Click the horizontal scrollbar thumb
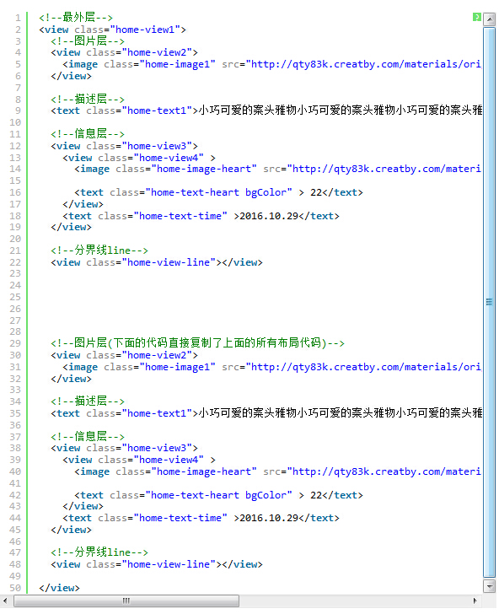 (126, 601)
